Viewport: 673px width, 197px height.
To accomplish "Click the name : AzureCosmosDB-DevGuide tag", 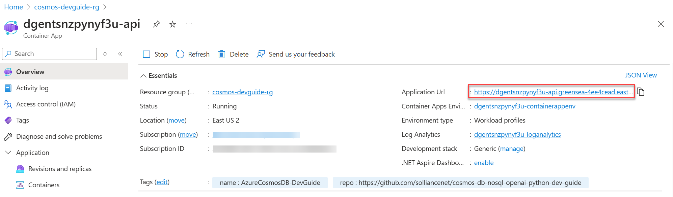I will [270, 183].
